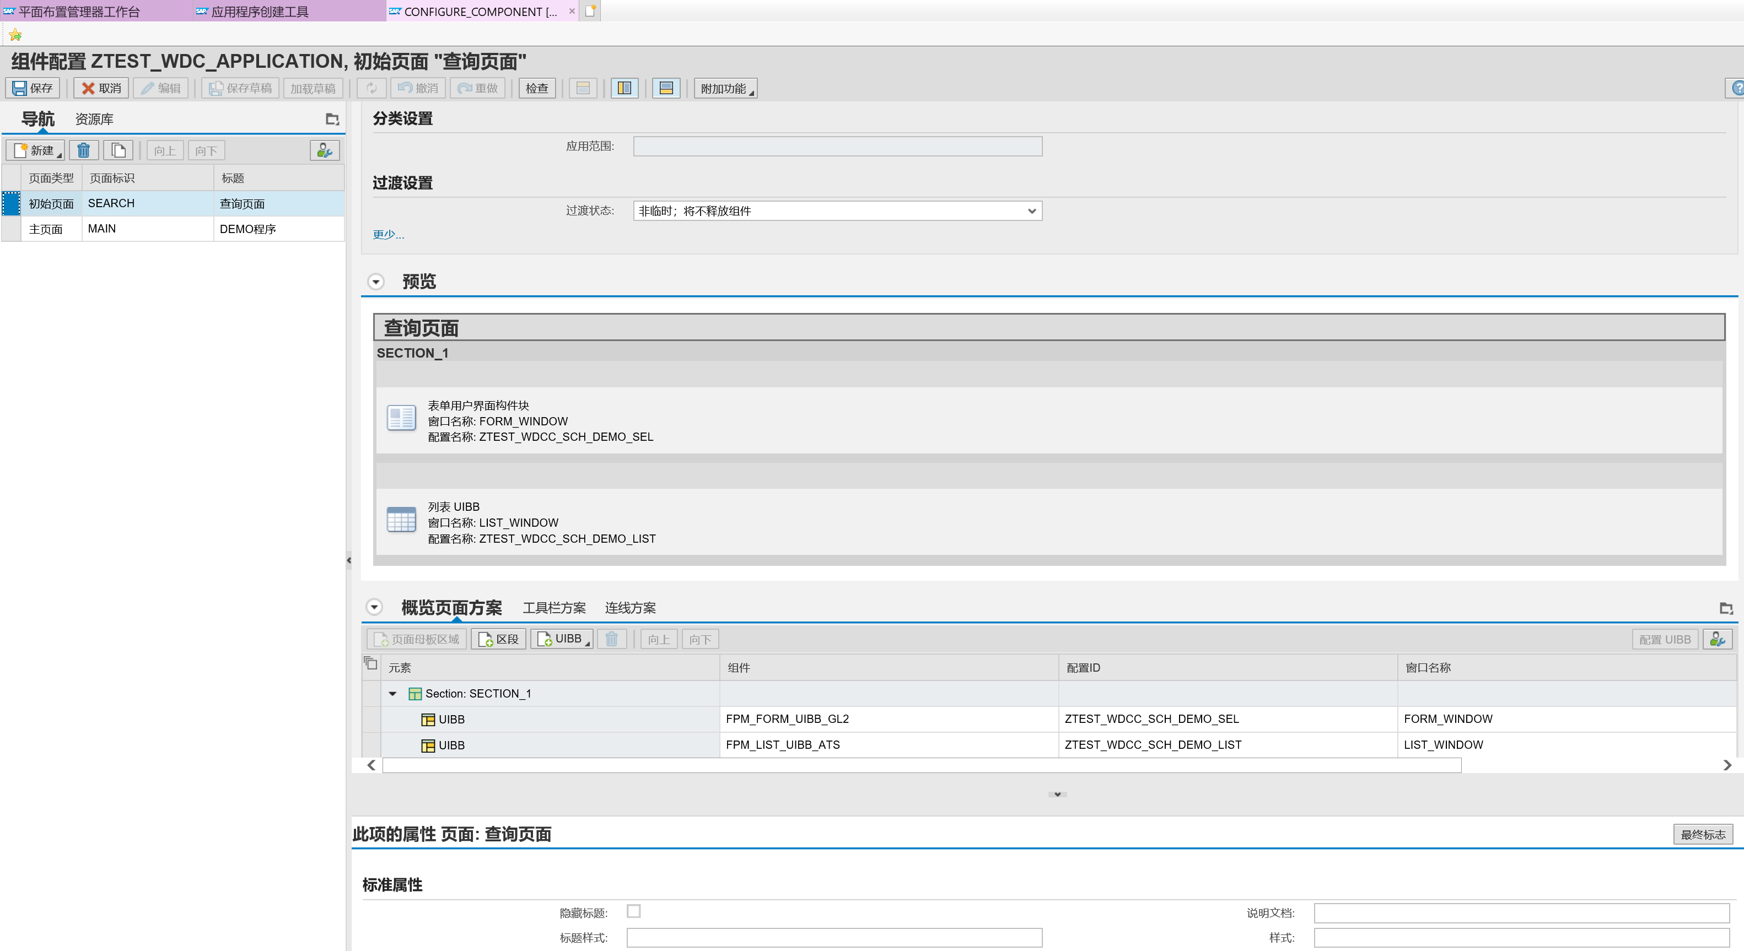Open the detach panel icon near 导航 tab
Screen dimensions: 1744x951
[331, 118]
